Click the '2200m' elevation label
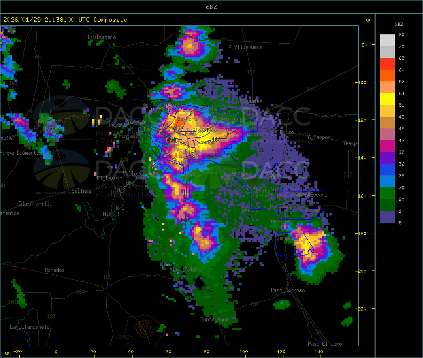The height and width of the screenshot is (358, 423). [x=125, y=337]
